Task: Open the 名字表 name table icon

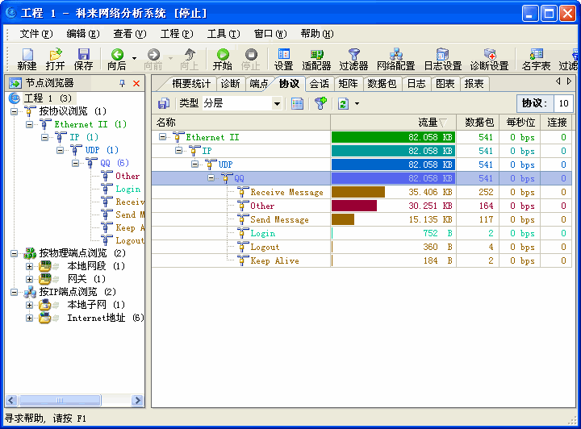Action: coord(536,55)
